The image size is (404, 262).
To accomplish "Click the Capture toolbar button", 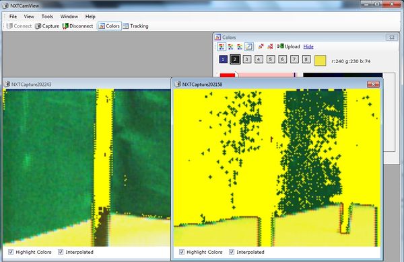I will click(47, 26).
